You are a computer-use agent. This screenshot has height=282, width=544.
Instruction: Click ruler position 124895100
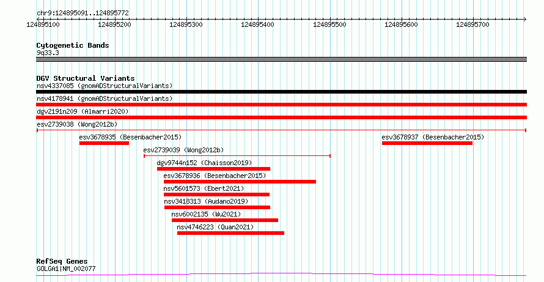(43, 24)
